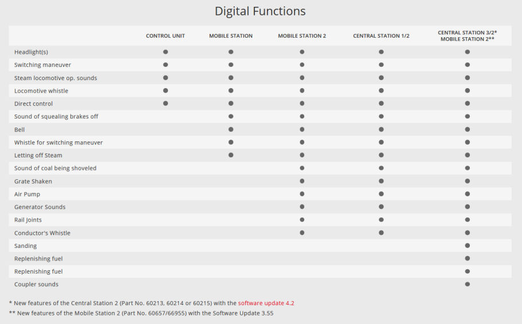Select the Locomotive whistle row label

(x=41, y=91)
